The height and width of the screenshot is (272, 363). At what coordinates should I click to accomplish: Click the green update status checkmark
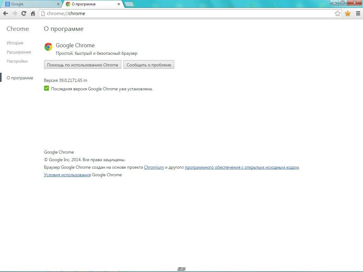(47, 88)
